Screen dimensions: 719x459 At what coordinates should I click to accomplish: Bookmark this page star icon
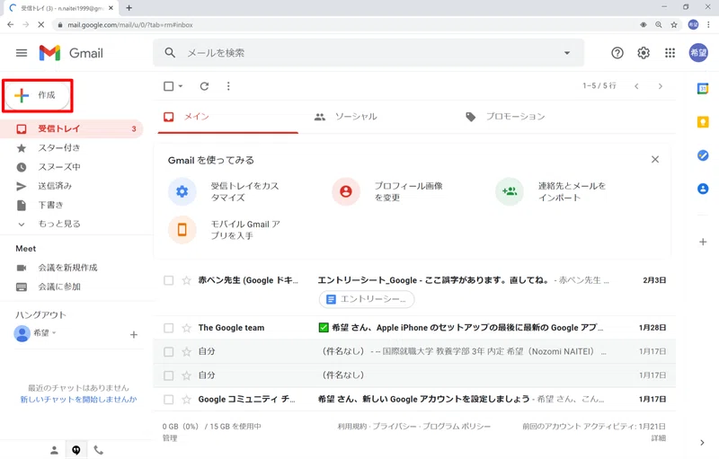(x=673, y=25)
